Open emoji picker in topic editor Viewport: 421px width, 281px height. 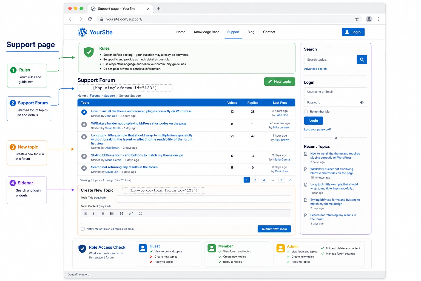pos(141,213)
